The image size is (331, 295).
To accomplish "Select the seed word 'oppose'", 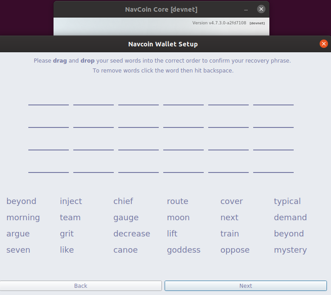I will (x=235, y=250).
